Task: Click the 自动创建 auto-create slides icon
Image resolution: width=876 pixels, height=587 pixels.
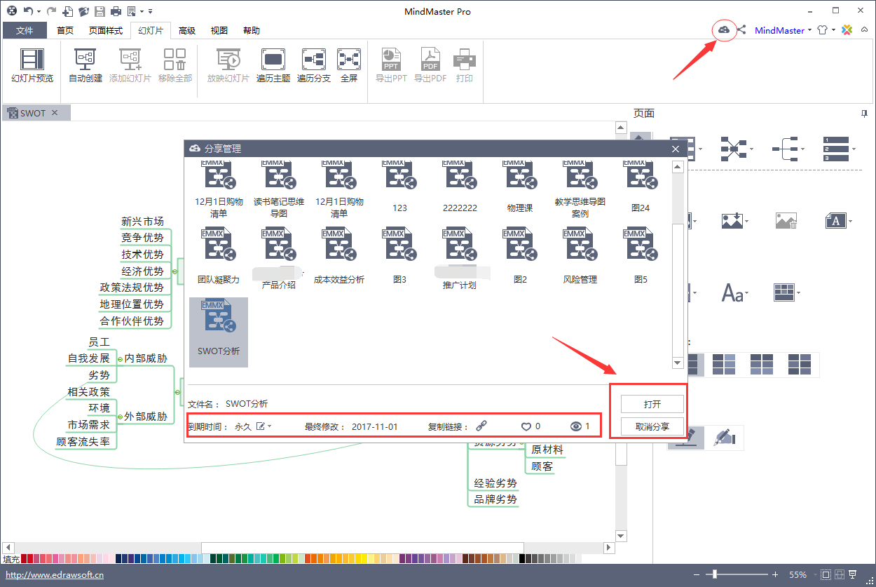Action: [x=85, y=65]
